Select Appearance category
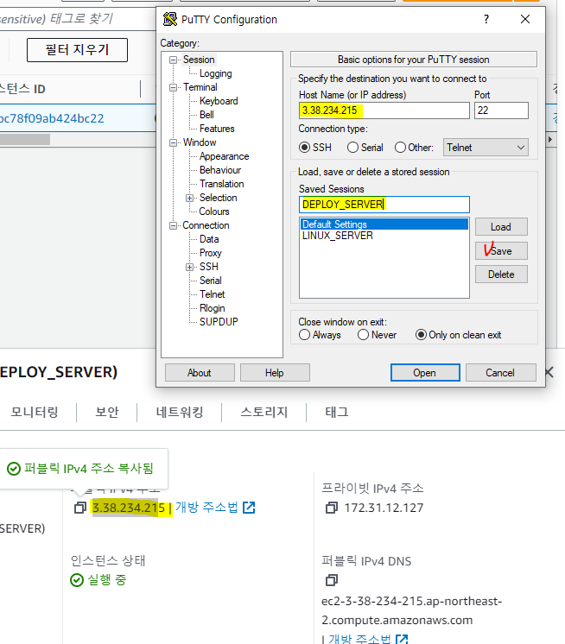Screen dimensions: 565x644 coord(224,156)
